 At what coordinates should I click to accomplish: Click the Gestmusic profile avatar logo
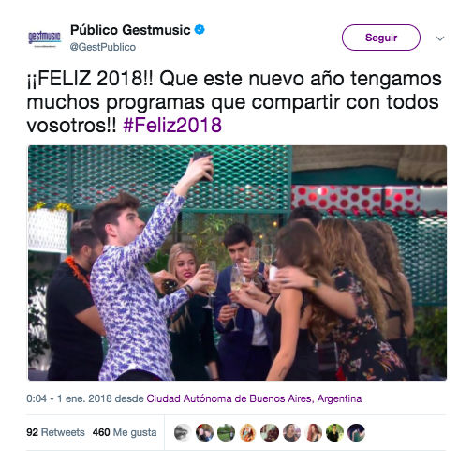pyautogui.click(x=44, y=38)
